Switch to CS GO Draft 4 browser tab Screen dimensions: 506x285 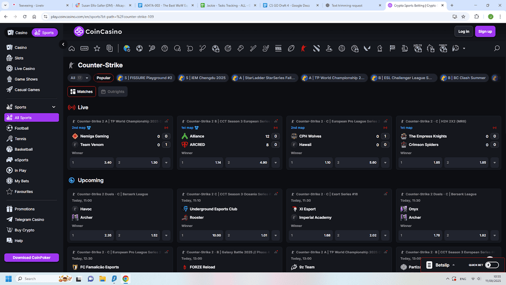pos(290,6)
